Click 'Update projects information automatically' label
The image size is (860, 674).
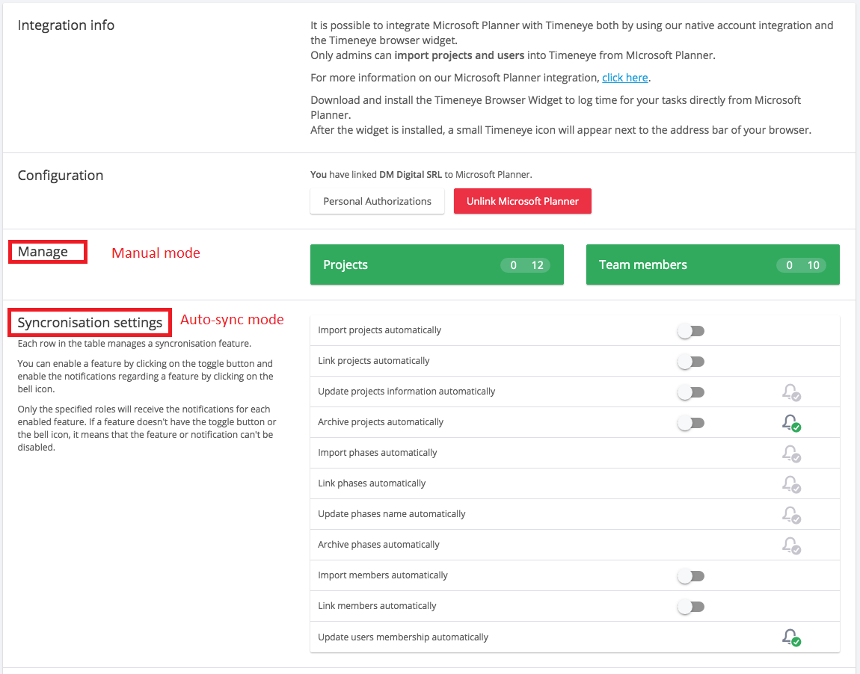click(x=406, y=392)
